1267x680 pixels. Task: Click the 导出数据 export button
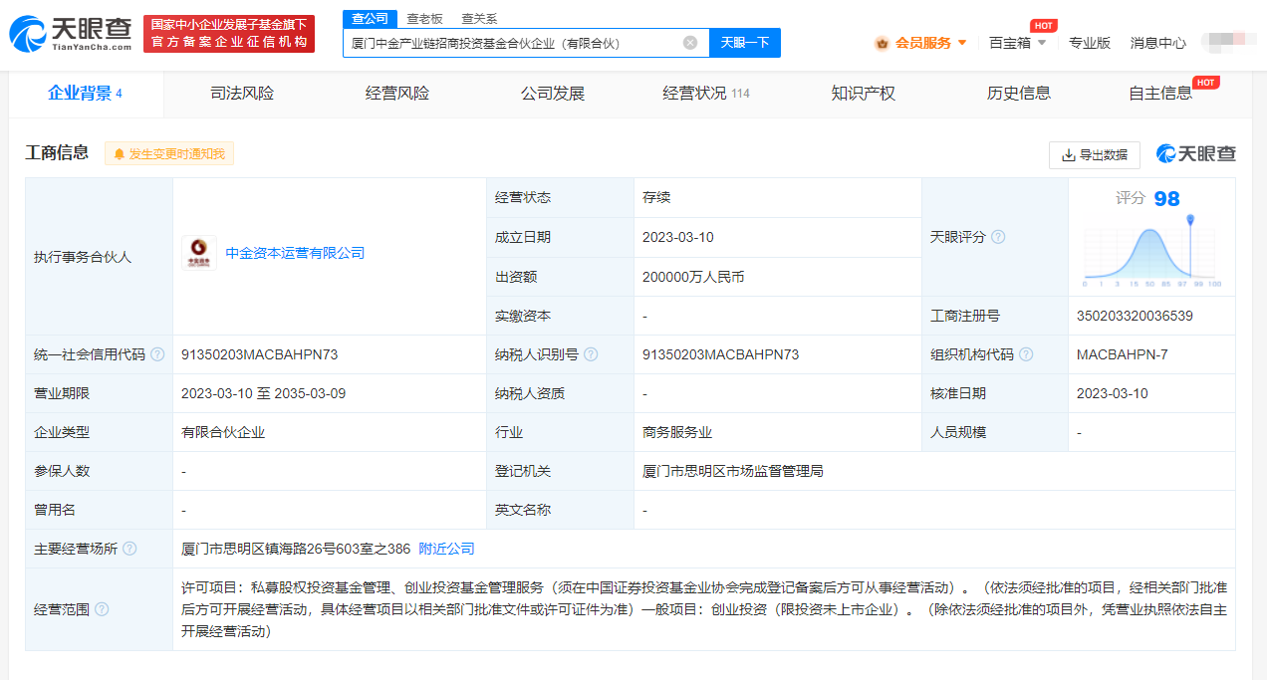[1095, 154]
